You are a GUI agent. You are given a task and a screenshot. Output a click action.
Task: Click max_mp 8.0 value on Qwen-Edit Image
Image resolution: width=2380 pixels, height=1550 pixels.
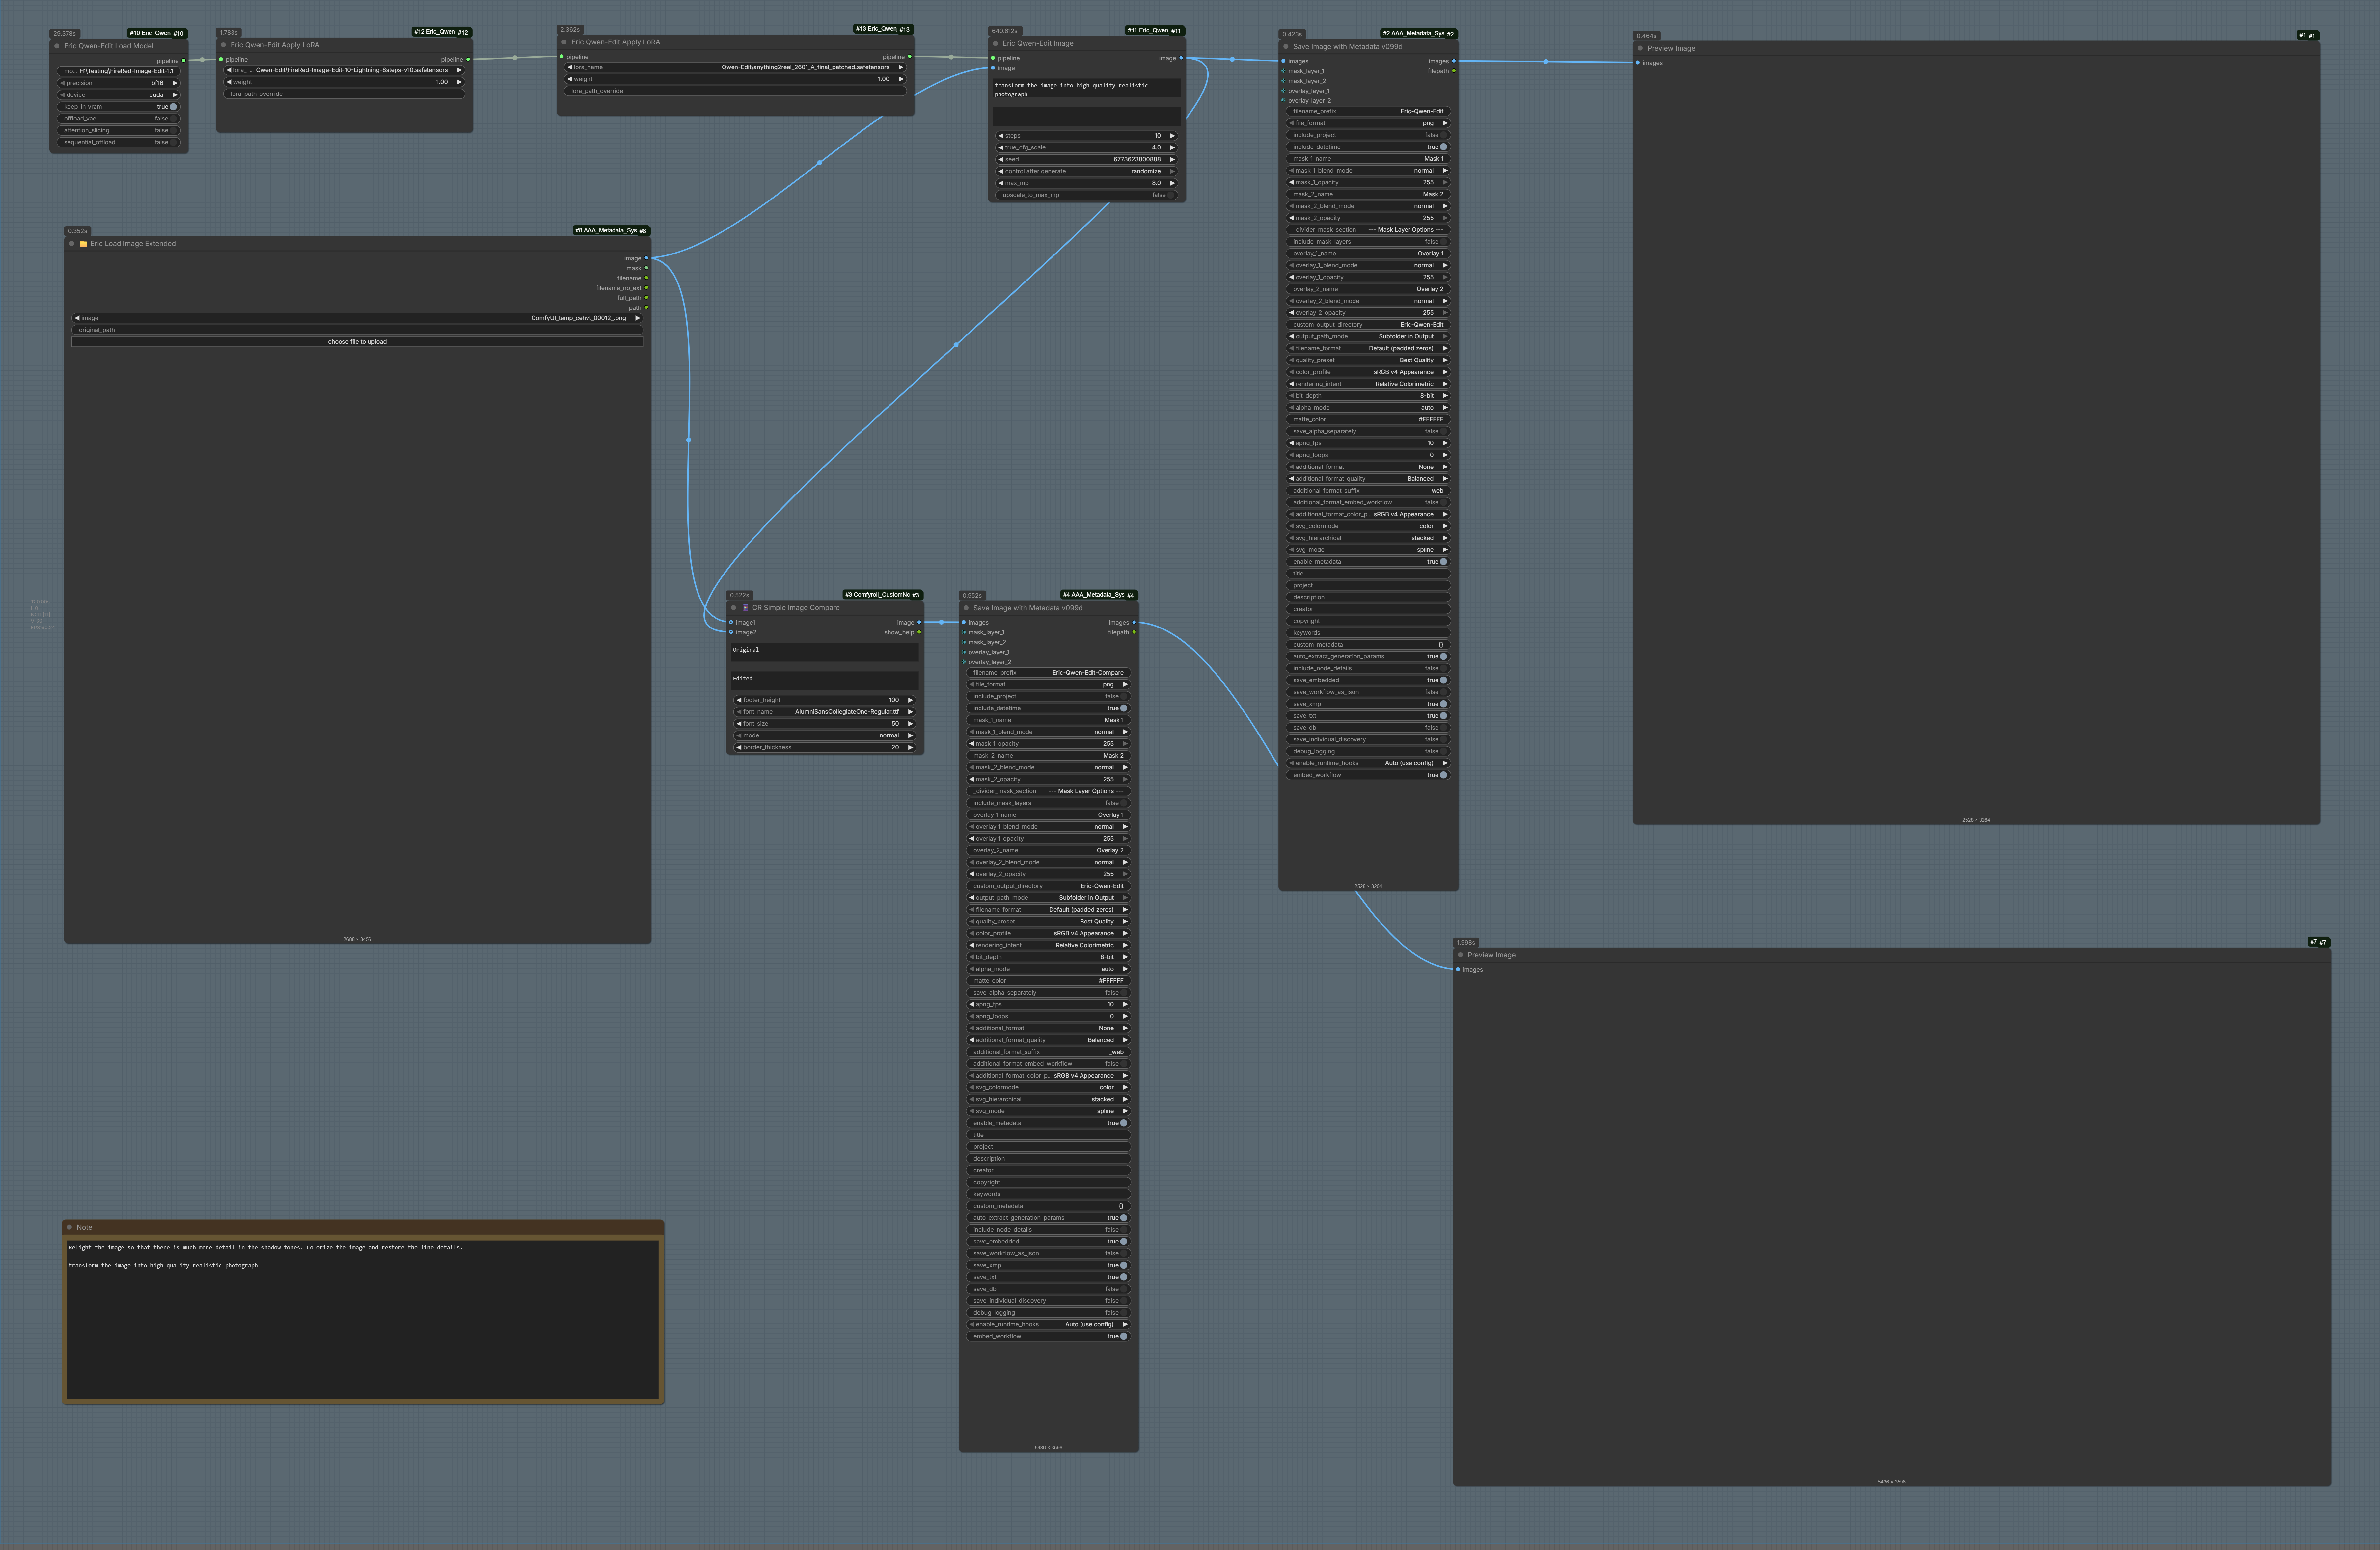click(x=1087, y=183)
